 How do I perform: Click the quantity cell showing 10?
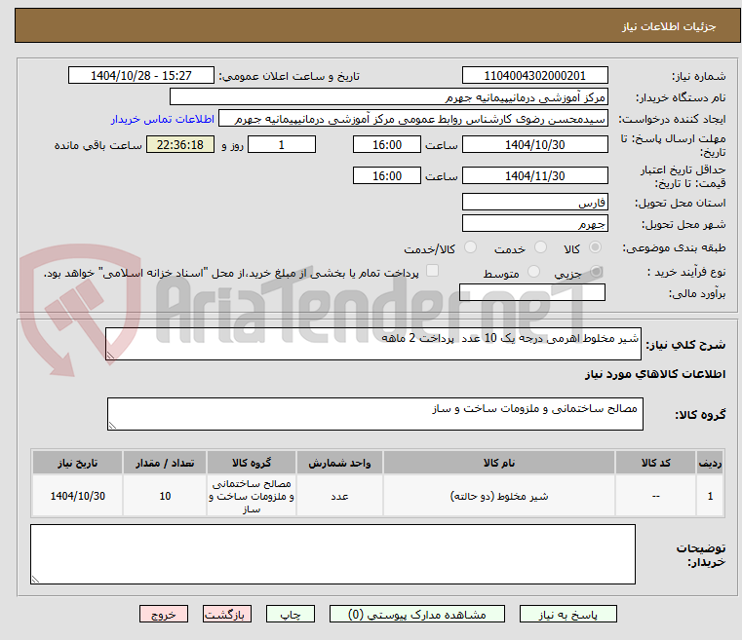[165, 496]
